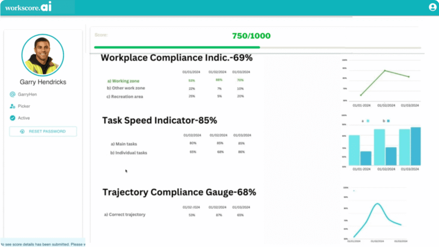Click the 750/1000 score value
The width and height of the screenshot is (439, 247).
click(x=251, y=36)
